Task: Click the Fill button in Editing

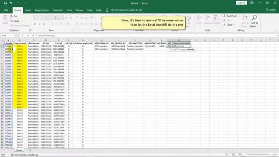Action: point(227,20)
